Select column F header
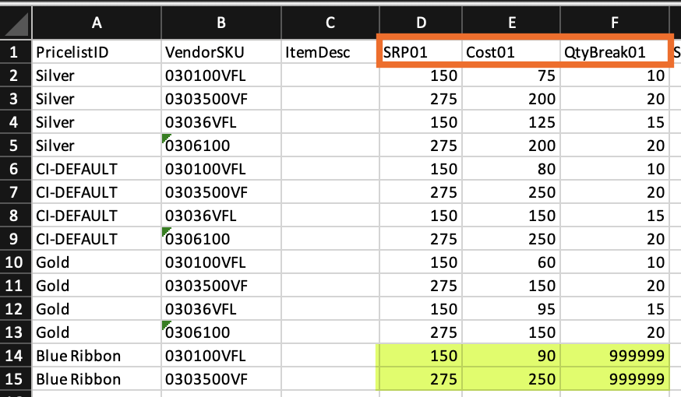The height and width of the screenshot is (397, 681). 615,23
